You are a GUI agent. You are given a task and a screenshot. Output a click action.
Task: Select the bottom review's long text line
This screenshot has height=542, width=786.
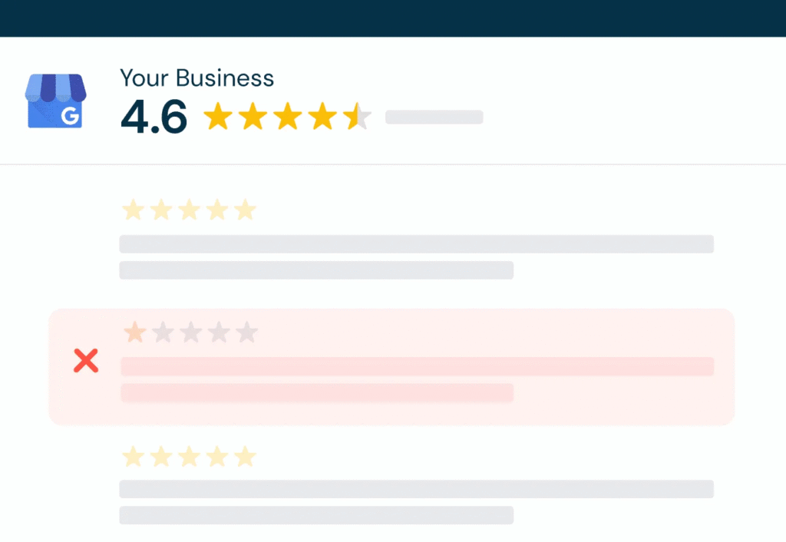click(416, 489)
